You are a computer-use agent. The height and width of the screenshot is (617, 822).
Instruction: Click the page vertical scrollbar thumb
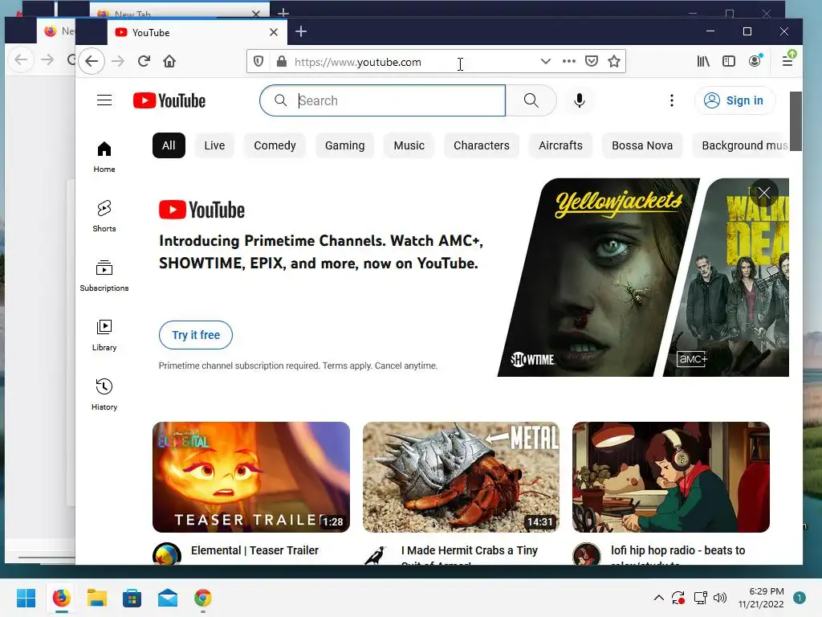tap(796, 121)
